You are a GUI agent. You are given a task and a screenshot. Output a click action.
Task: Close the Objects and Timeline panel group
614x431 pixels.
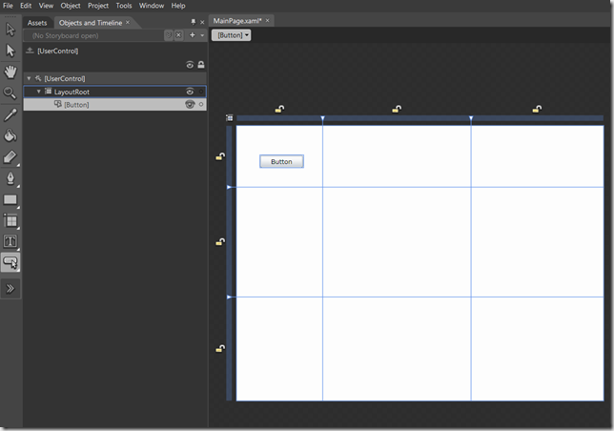(x=202, y=22)
